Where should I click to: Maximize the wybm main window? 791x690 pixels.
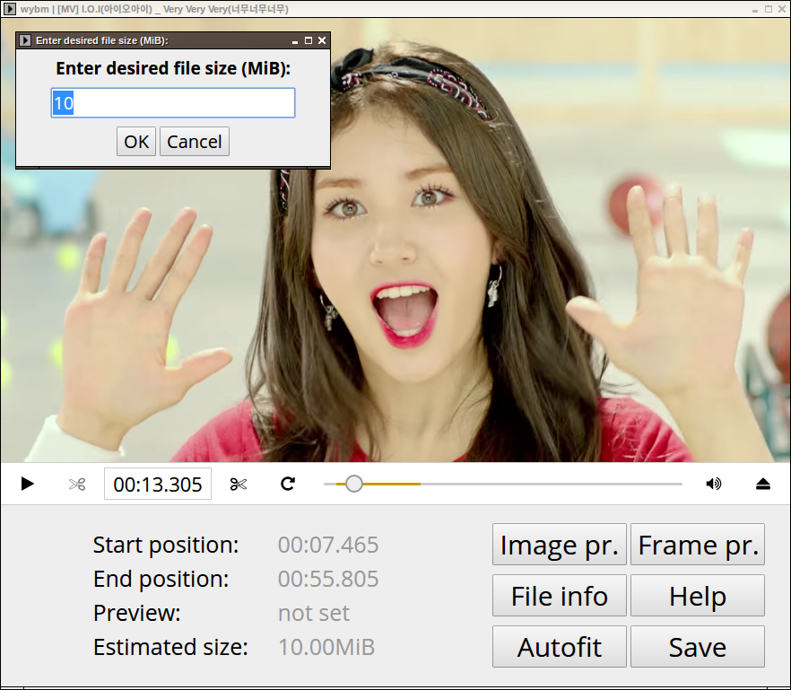(x=769, y=9)
